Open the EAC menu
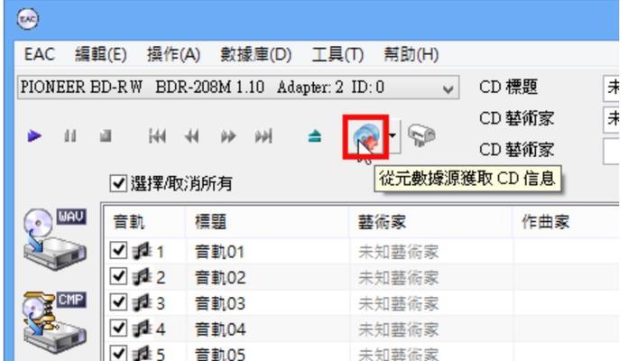The width and height of the screenshot is (628, 361). [x=40, y=54]
